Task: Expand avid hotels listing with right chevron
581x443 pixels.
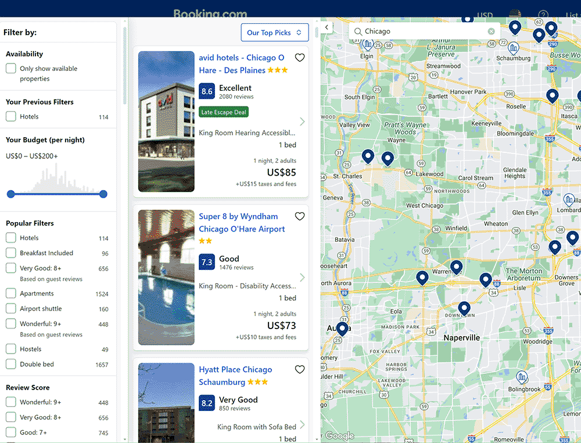Action: click(302, 122)
